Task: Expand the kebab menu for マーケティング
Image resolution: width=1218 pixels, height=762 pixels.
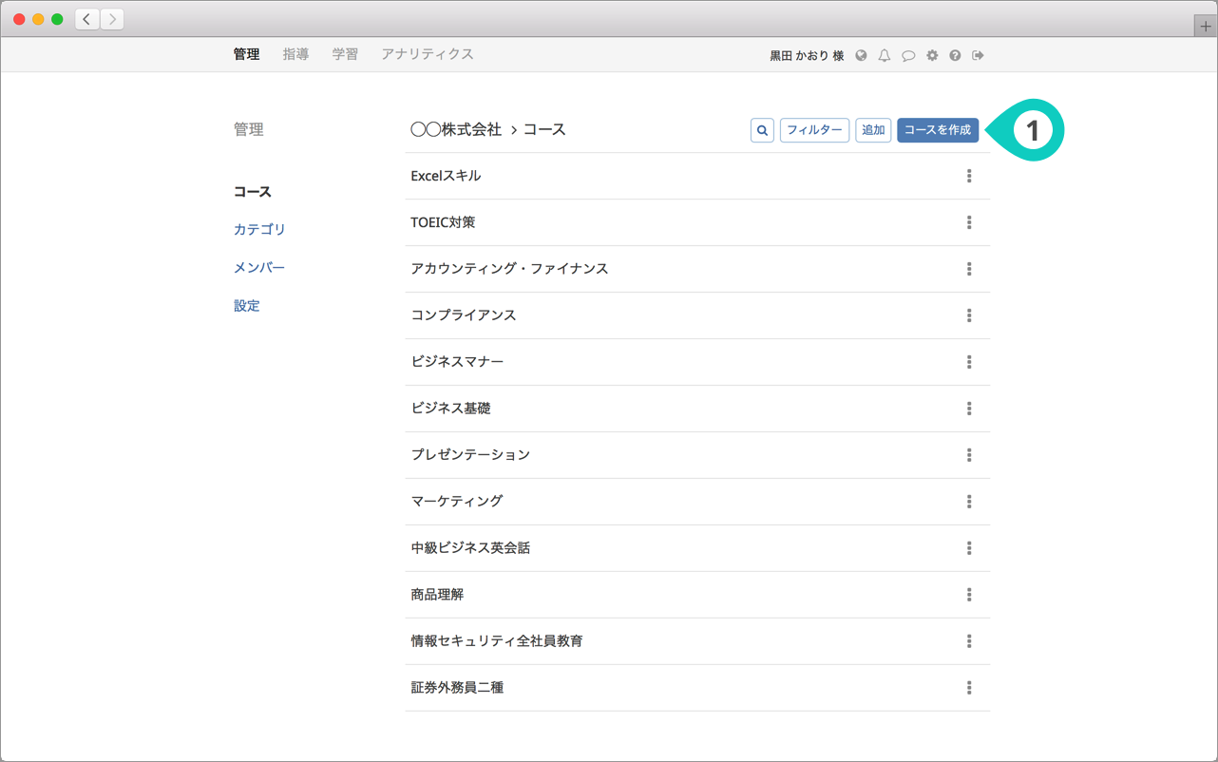Action: tap(969, 502)
